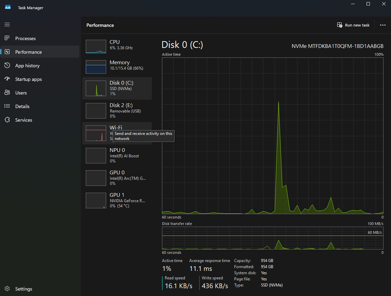Click the Settings gear icon
This screenshot has width=391, height=296.
[x=7, y=289]
